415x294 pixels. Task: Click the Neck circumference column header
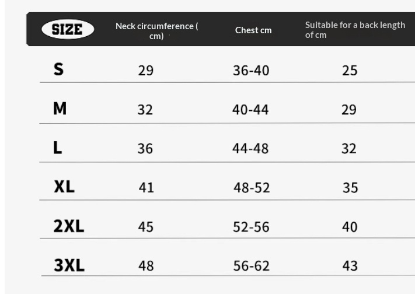click(156, 30)
